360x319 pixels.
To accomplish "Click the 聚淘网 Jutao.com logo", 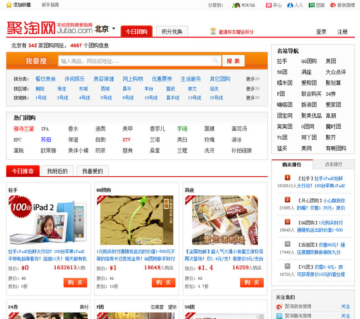I will 50,28.
